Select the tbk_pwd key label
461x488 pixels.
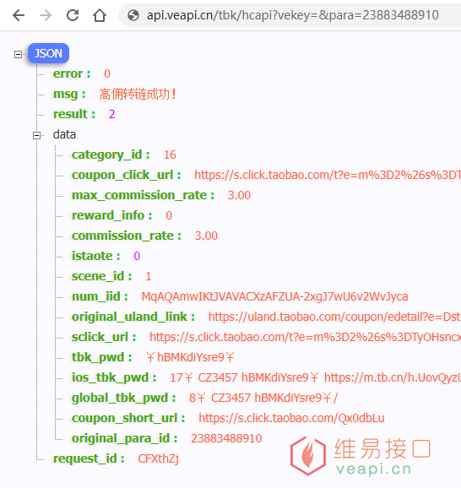point(101,357)
